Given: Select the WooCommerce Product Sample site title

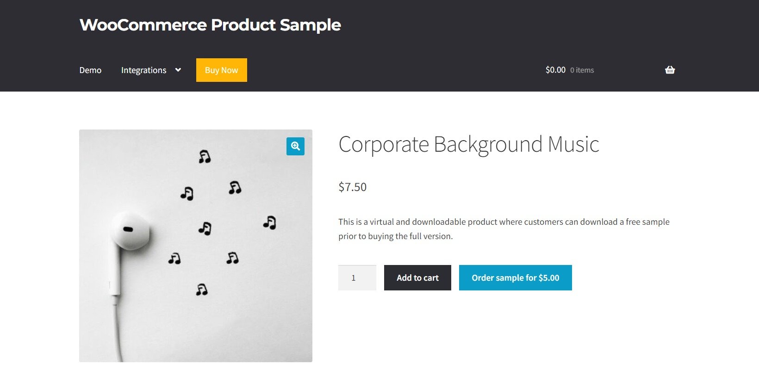Looking at the screenshot, I should [x=210, y=25].
